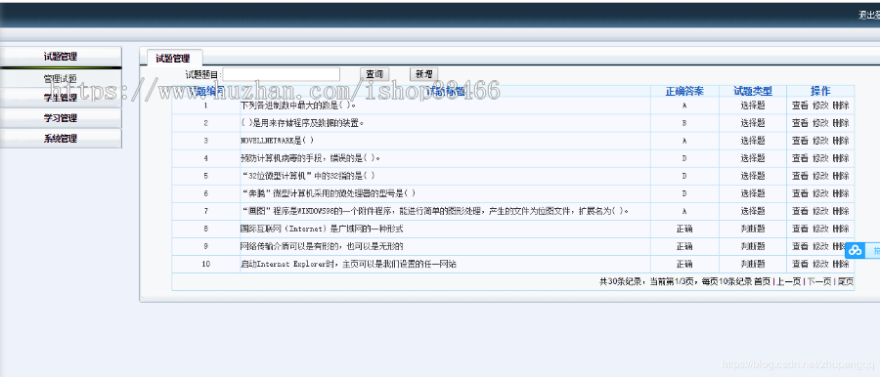View question 6 about 奔腾 via 查看
Screen dimensions: 880x377
coord(800,193)
